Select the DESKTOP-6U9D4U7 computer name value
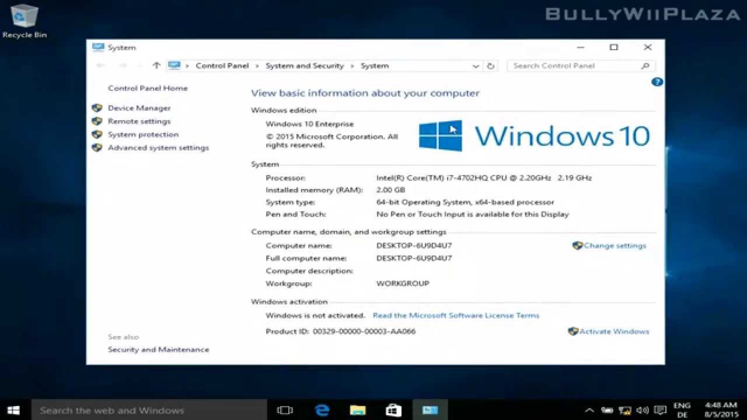Image resolution: width=747 pixels, height=420 pixels. pyautogui.click(x=414, y=246)
